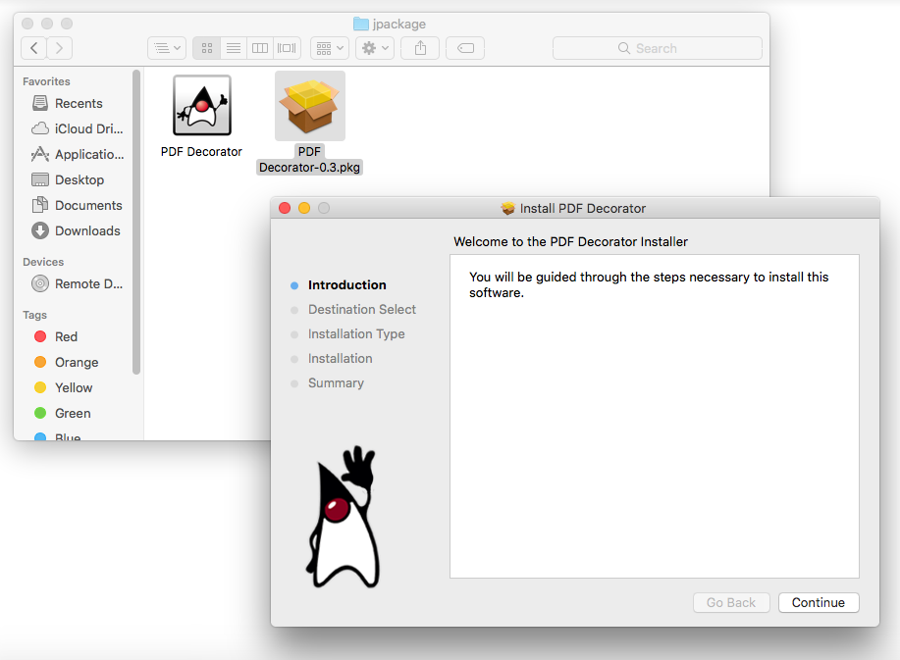Select the Summary installer step

pos(336,383)
